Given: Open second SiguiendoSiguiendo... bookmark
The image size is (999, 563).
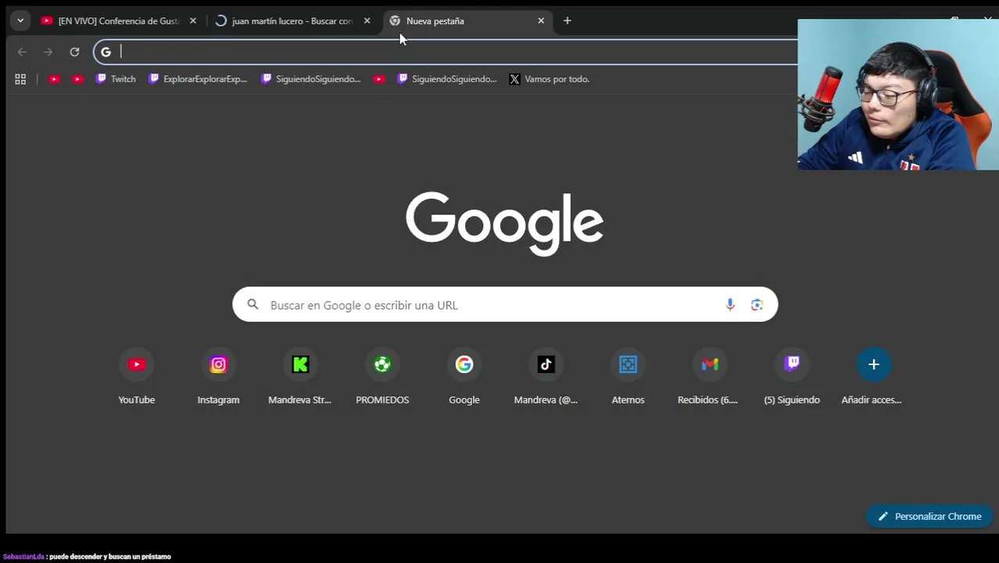Looking at the screenshot, I should coord(447,79).
